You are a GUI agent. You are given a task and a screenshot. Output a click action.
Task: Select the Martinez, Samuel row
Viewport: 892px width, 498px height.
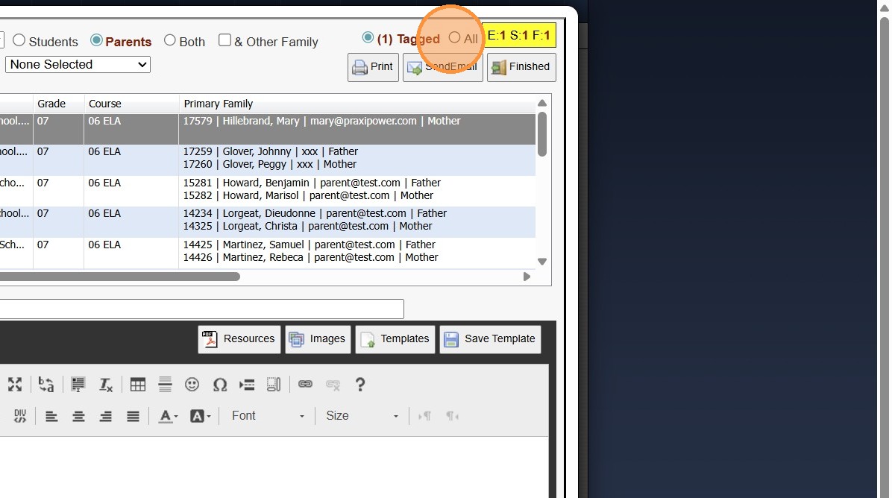point(267,253)
